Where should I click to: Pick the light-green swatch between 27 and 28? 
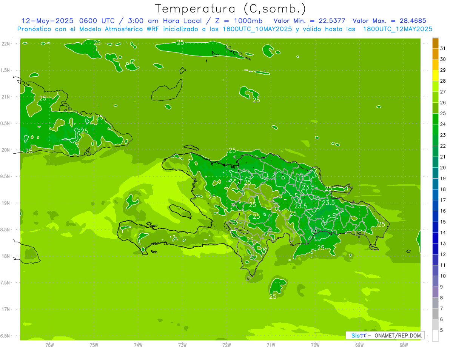(x=435, y=86)
